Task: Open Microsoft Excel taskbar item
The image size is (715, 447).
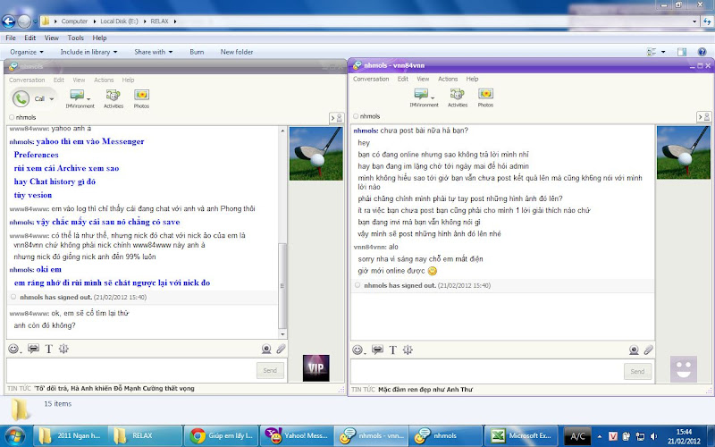Action: [522, 435]
